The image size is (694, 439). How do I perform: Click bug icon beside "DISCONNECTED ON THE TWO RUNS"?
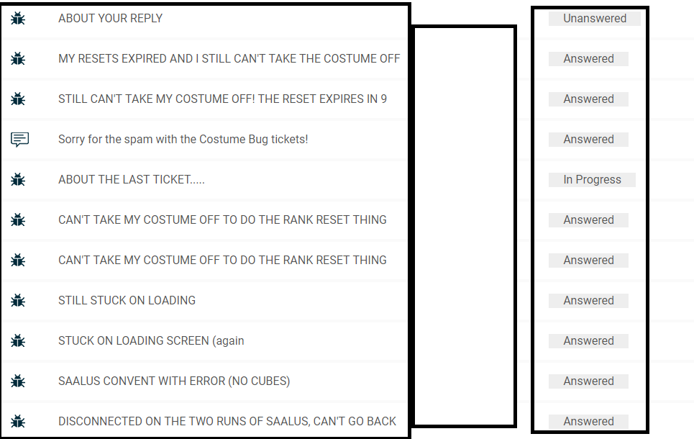point(18,422)
